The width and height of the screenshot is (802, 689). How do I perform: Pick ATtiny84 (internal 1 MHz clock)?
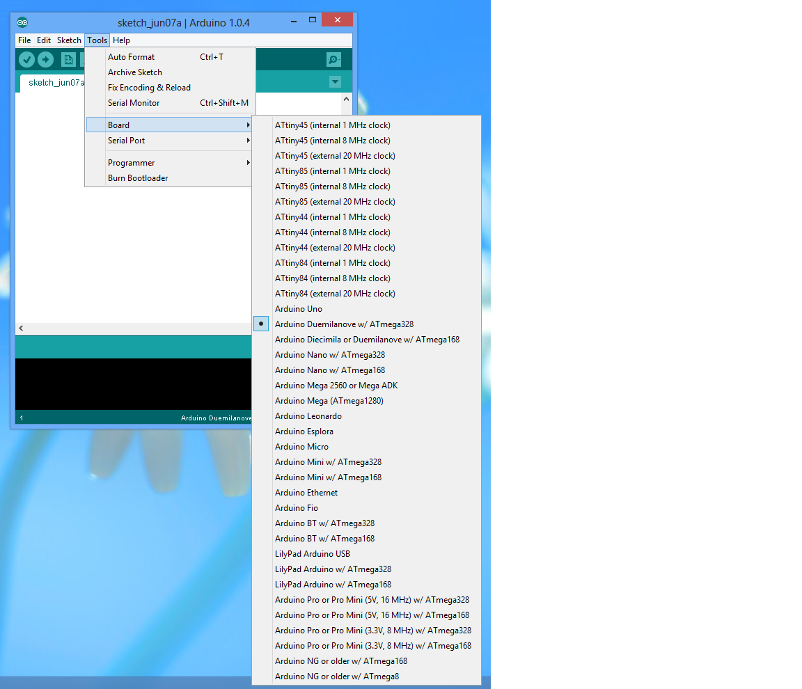click(x=366, y=263)
